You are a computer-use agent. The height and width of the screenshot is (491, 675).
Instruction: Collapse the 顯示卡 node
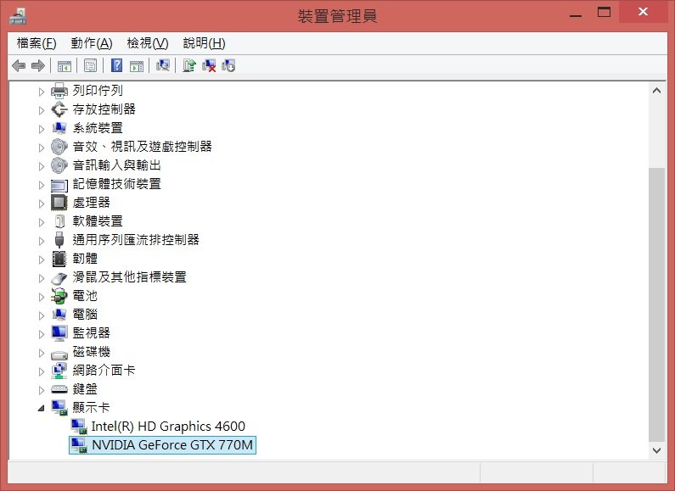click(42, 408)
